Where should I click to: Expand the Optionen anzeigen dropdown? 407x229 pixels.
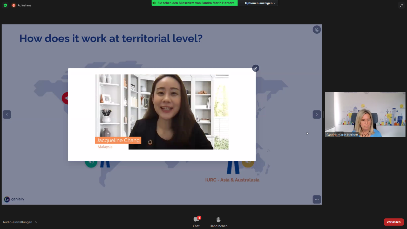(x=260, y=3)
